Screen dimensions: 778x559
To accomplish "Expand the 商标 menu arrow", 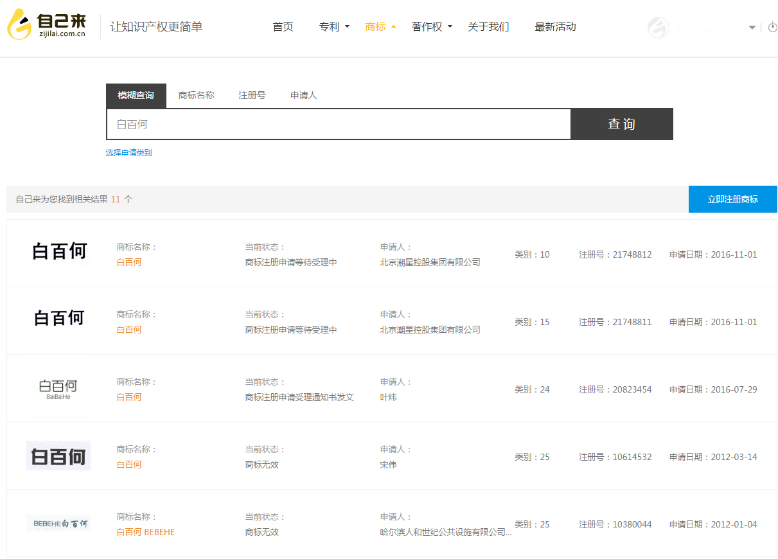I will coord(393,27).
